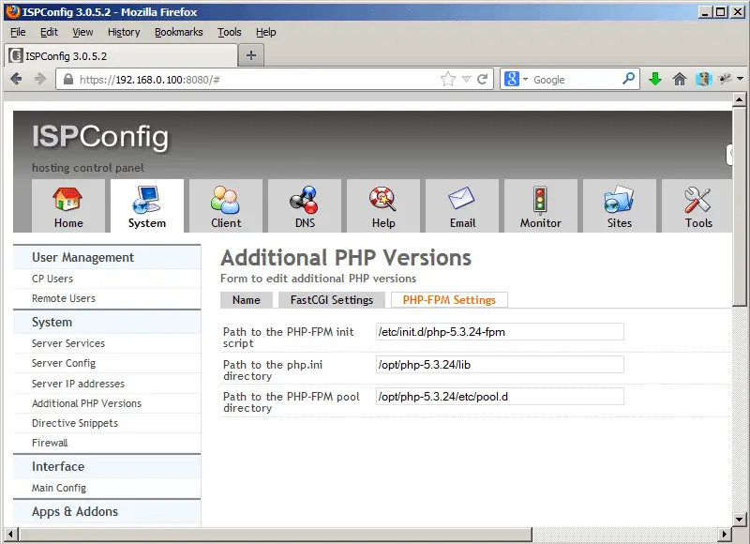Click the vertical scrollbar up arrow
Image resolution: width=750 pixels, height=544 pixels.
[x=739, y=99]
